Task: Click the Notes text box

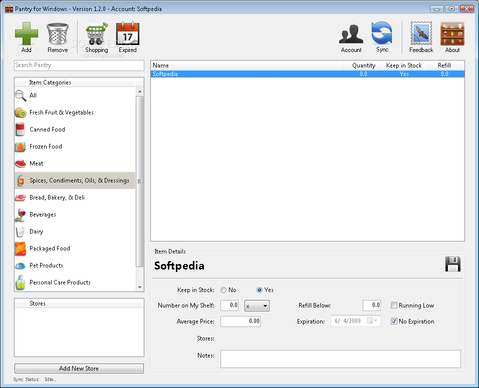Action: click(x=341, y=358)
